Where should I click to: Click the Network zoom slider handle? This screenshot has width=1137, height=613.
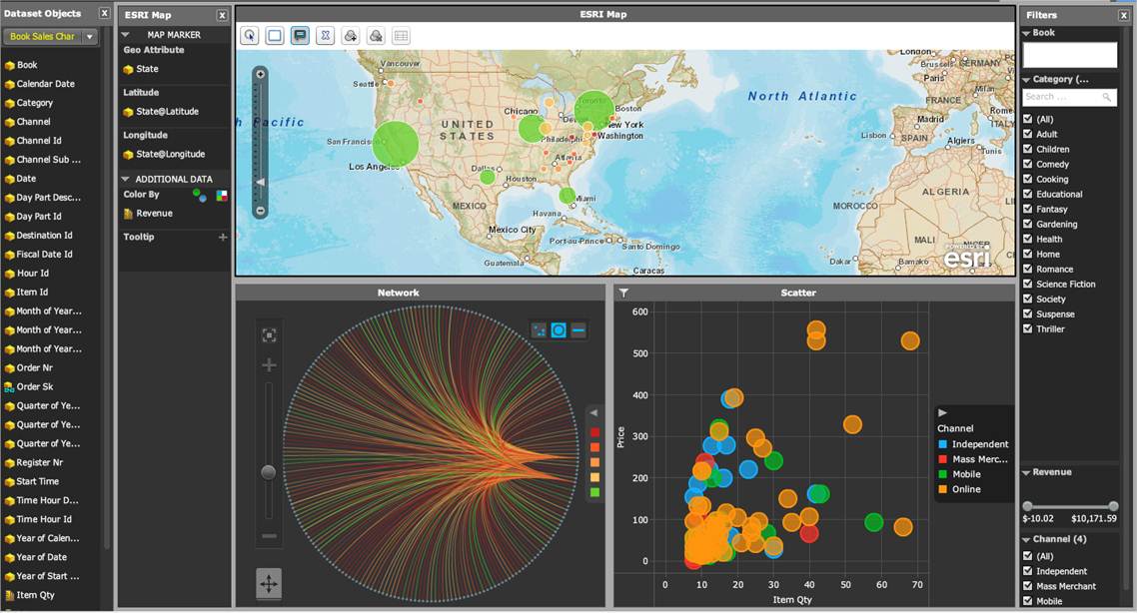pos(269,472)
